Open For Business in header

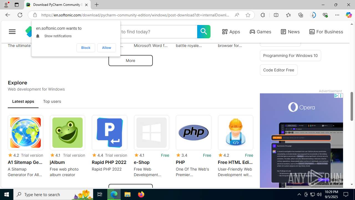326,32
